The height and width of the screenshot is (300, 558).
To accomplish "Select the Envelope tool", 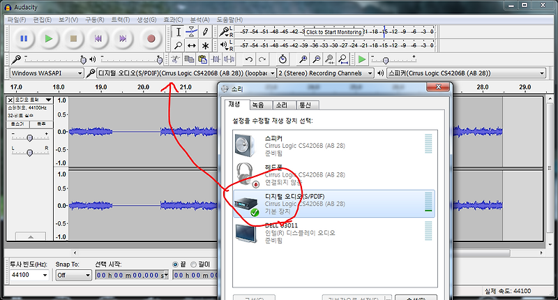I will [x=191, y=32].
